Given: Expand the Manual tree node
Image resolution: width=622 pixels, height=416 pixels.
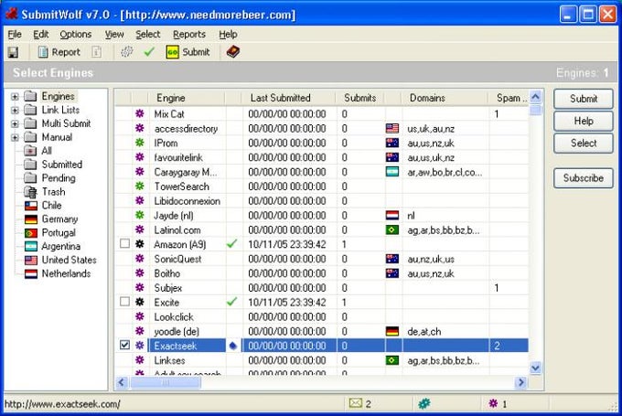Looking at the screenshot, I should [15, 138].
